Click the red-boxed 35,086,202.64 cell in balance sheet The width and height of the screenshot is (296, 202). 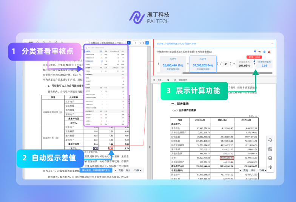(227, 158)
